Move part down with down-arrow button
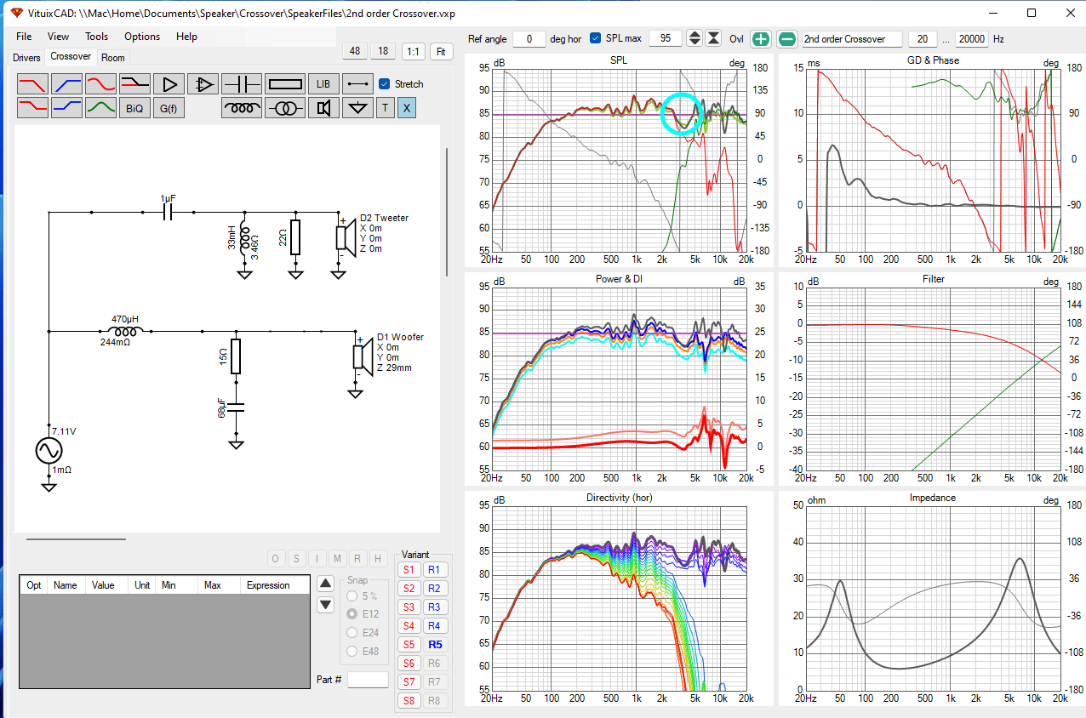1086x718 pixels. 325,605
